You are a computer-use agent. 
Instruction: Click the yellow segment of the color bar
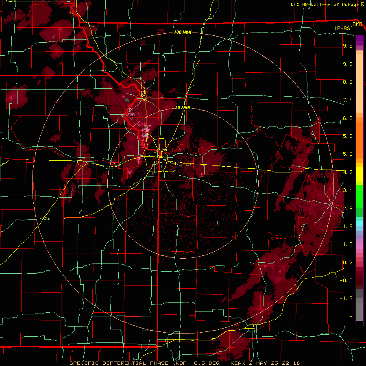(359, 174)
